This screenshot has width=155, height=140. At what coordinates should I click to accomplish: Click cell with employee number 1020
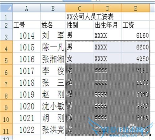27,105
